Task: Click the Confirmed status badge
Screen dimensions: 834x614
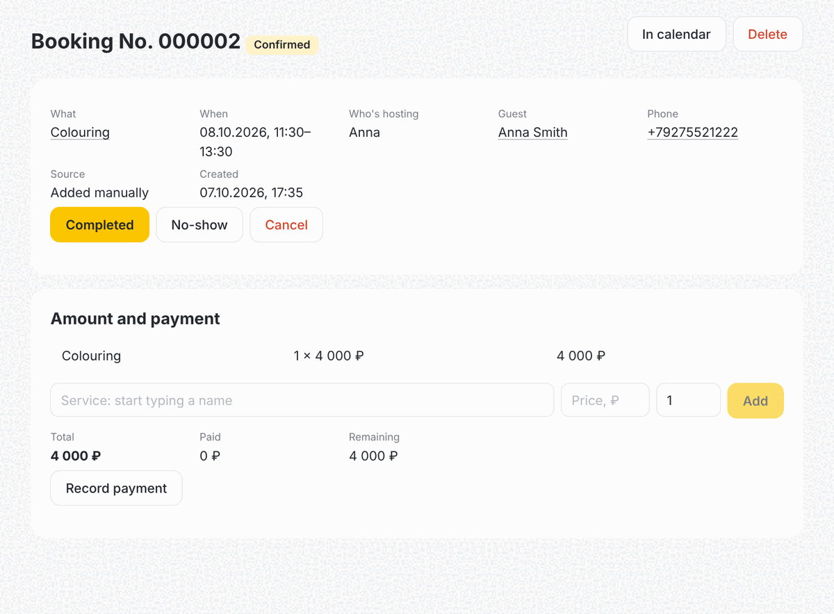Action: click(x=282, y=44)
